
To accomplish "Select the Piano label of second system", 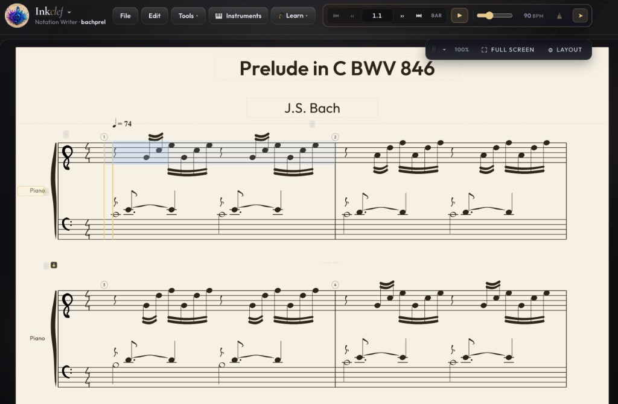I will tap(37, 338).
